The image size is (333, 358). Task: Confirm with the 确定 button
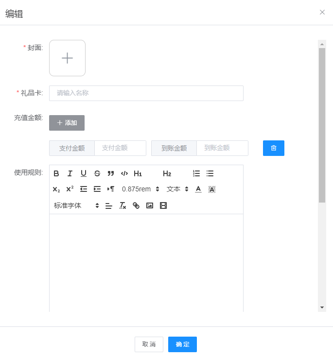(x=182, y=344)
